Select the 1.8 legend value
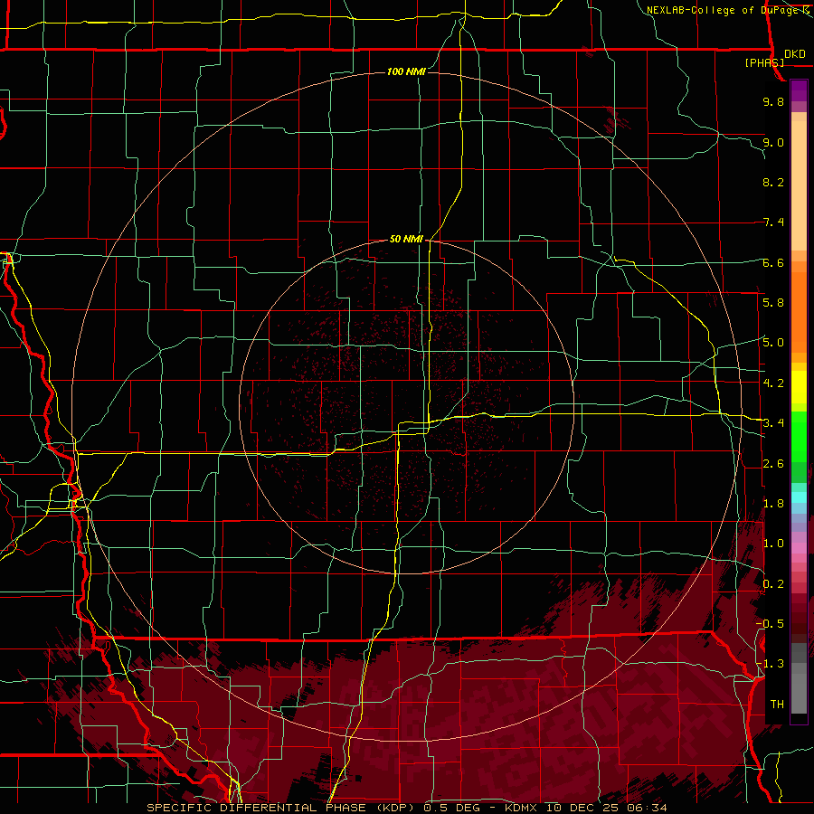814x814 pixels. click(773, 504)
